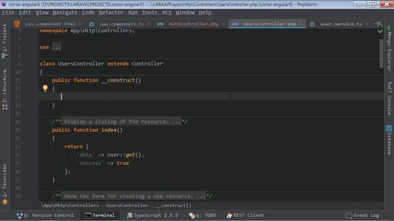This screenshot has width=394, height=221.
Task: Open the Window menu
Action: pyautogui.click(x=185, y=12)
